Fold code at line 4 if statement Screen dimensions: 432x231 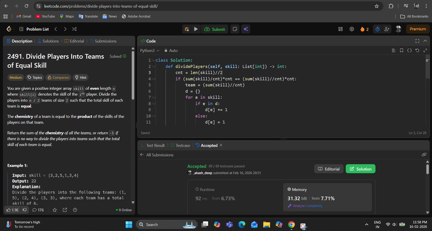pyautogui.click(x=154, y=79)
